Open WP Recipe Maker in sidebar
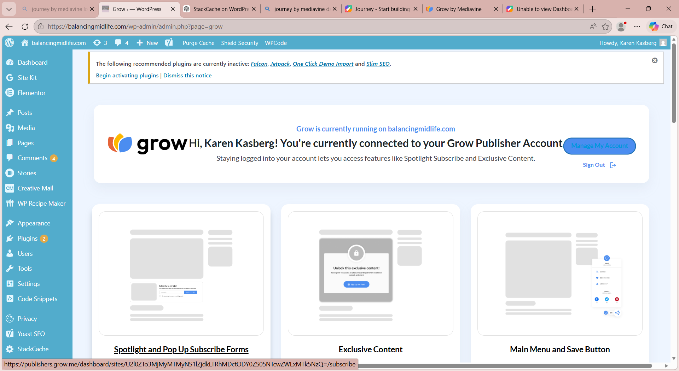The image size is (679, 371). [41, 204]
